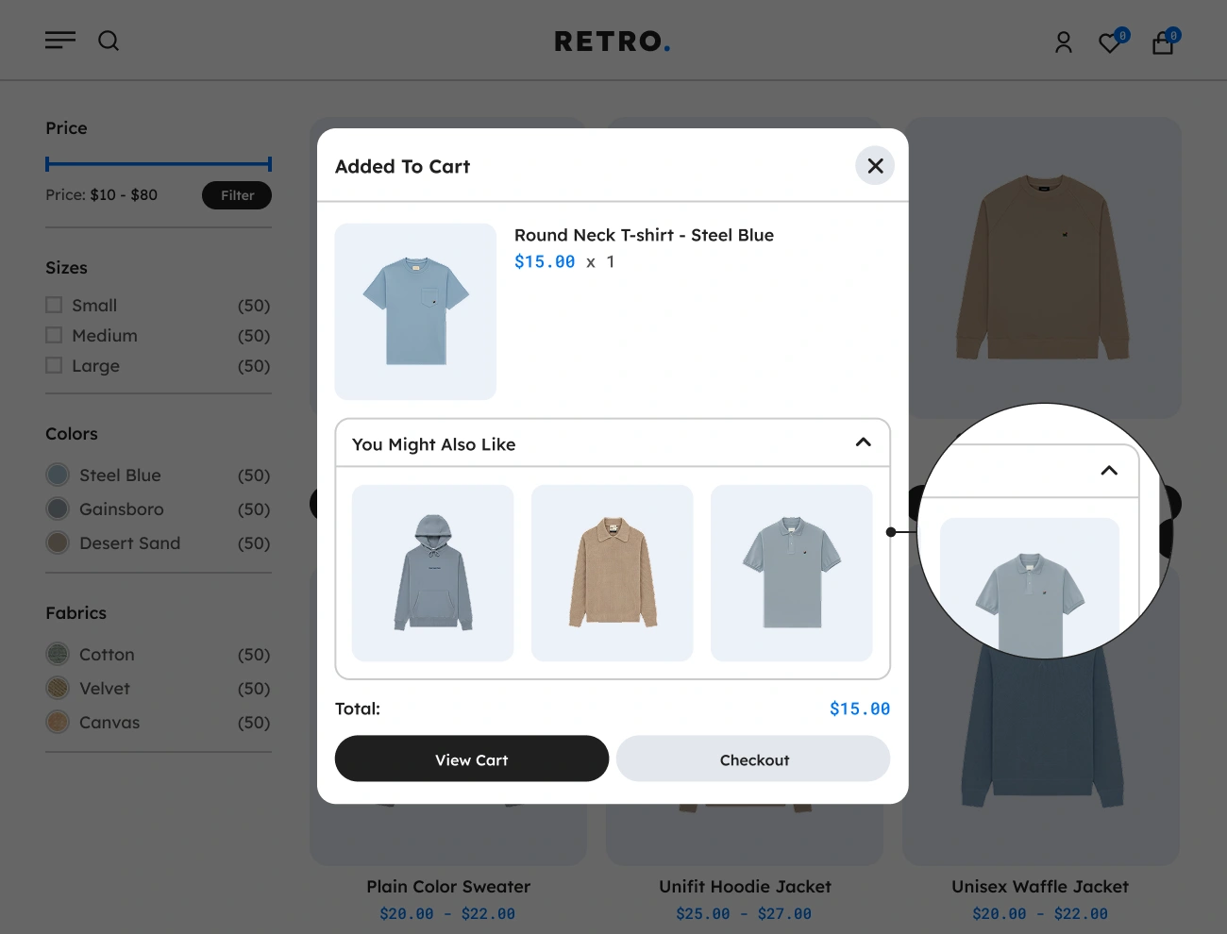Click the Cotton fabric label
Viewport: 1227px width, 934px height.
[x=107, y=655]
